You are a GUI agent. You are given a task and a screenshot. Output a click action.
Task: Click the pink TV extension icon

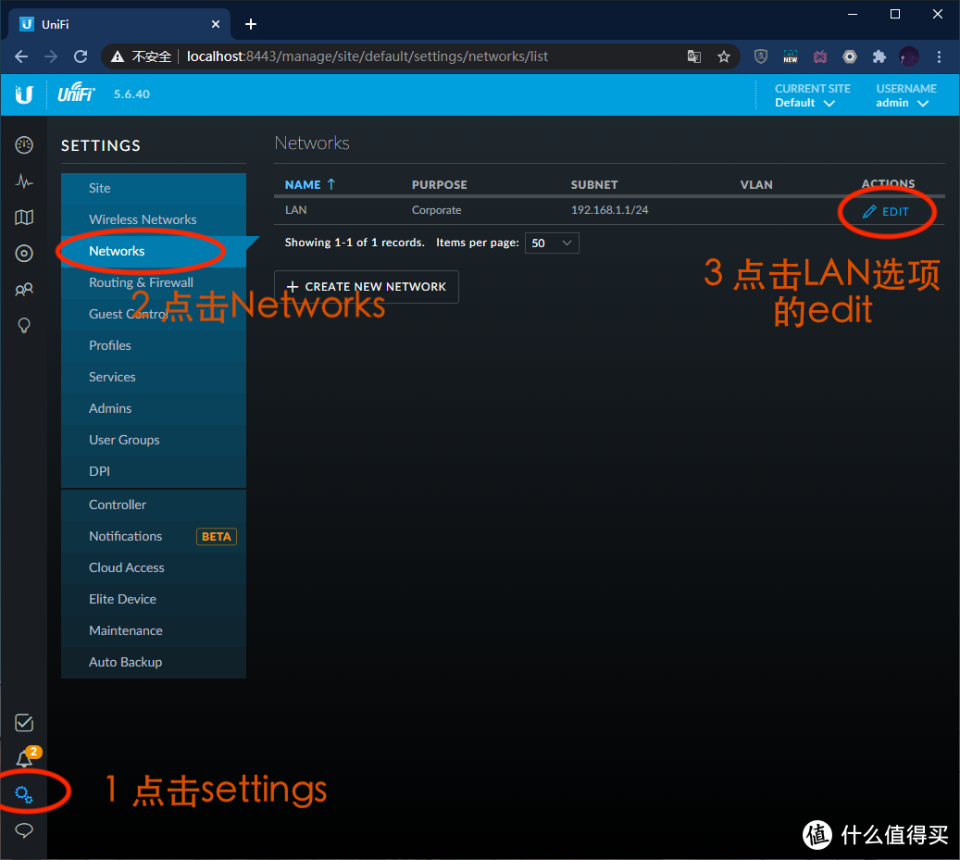pos(820,56)
